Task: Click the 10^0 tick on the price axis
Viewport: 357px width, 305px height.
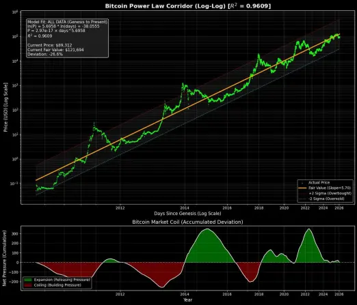Action: point(15,159)
